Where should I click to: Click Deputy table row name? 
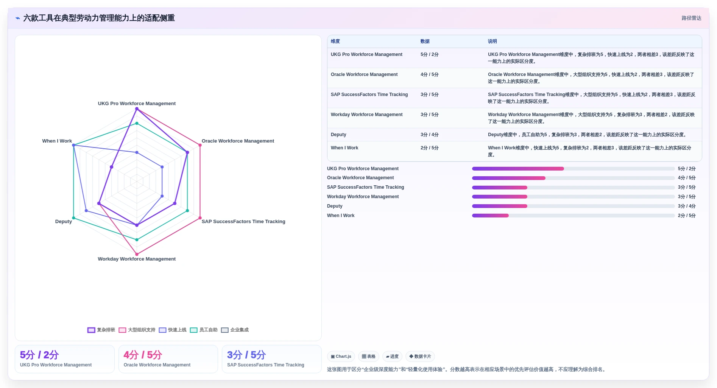(x=338, y=135)
